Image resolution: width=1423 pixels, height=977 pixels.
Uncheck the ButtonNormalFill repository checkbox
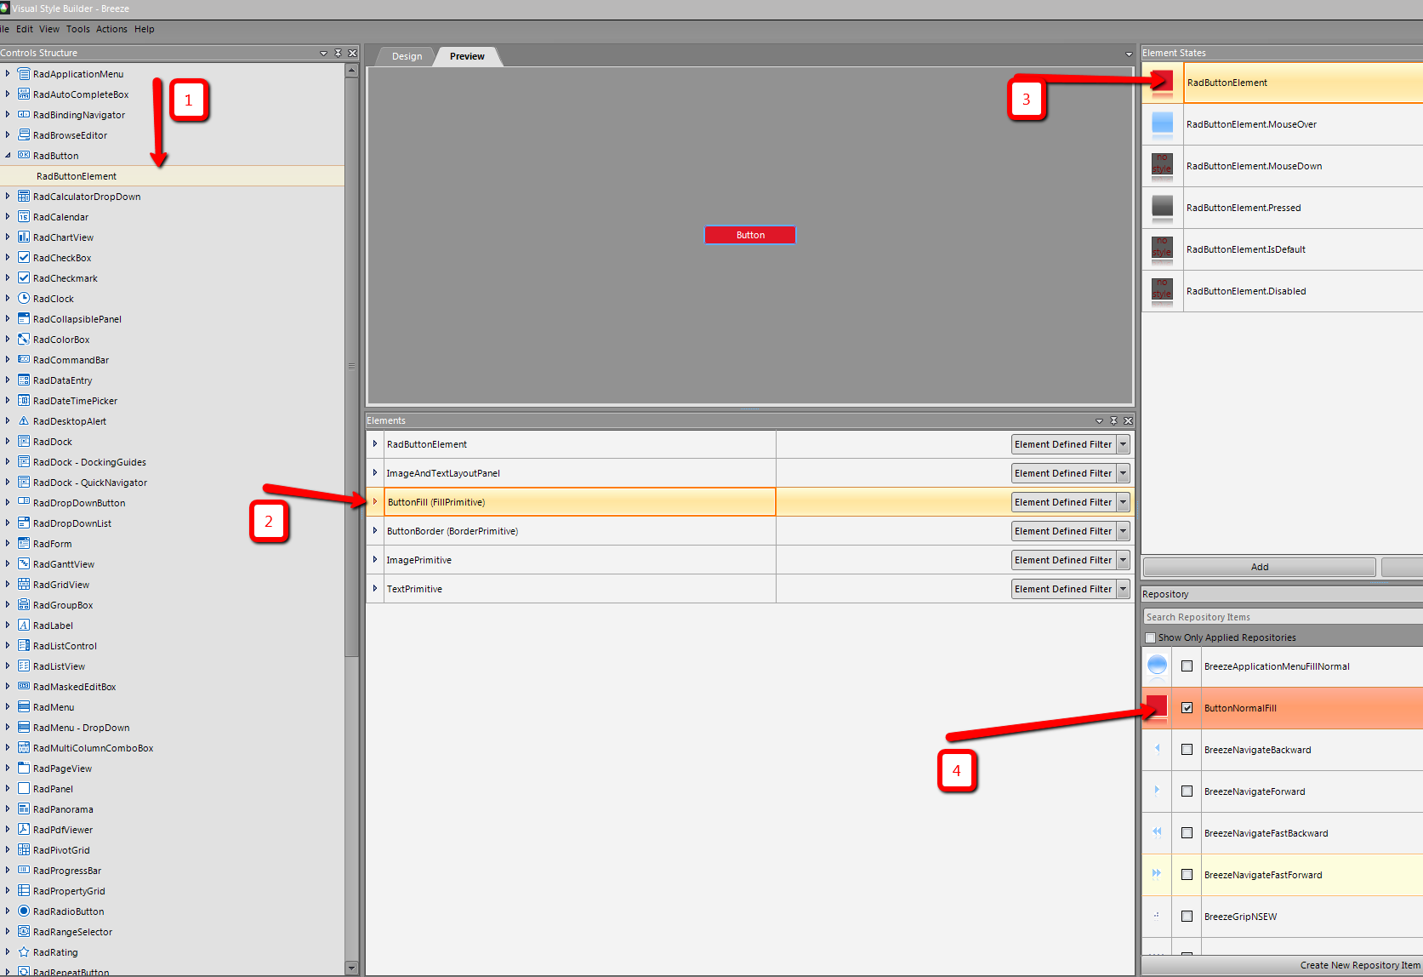1187,708
